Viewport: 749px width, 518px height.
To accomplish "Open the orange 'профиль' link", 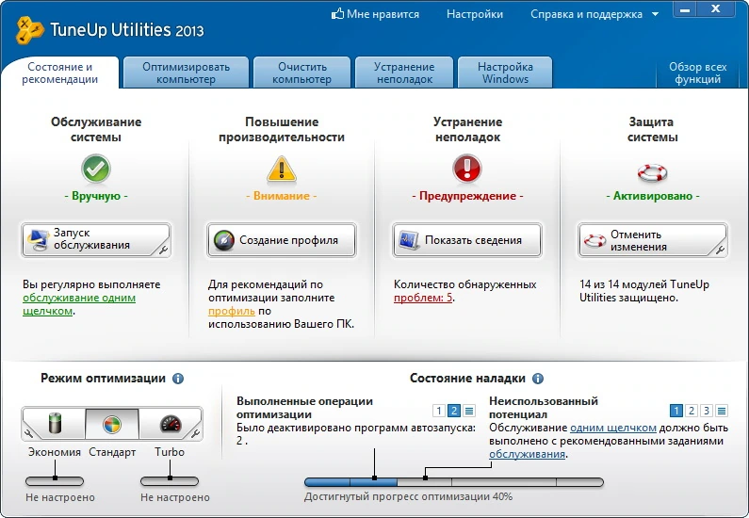I will pyautogui.click(x=231, y=311).
